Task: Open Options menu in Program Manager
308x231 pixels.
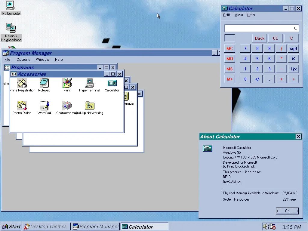Action: coord(23,60)
